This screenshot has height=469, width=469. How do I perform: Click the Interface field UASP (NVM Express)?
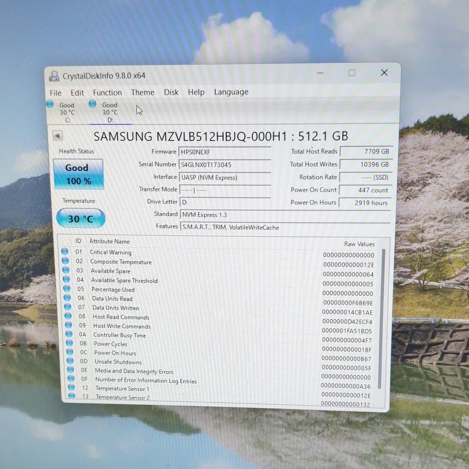[225, 178]
